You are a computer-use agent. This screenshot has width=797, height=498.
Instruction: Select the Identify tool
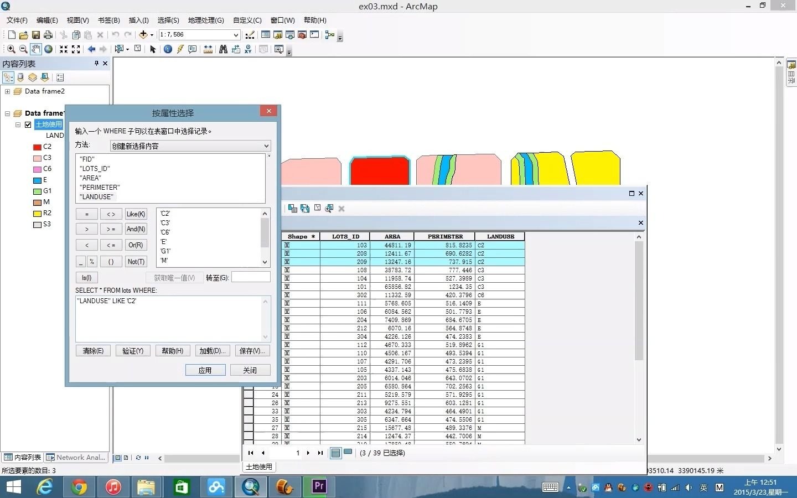167,49
